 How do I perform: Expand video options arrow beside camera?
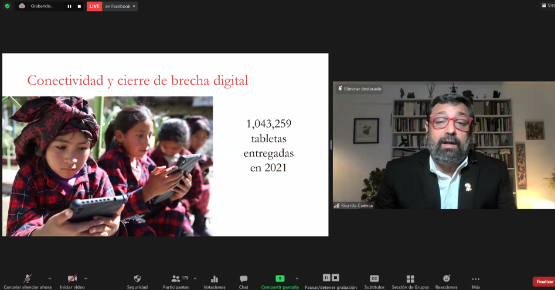pyautogui.click(x=86, y=278)
